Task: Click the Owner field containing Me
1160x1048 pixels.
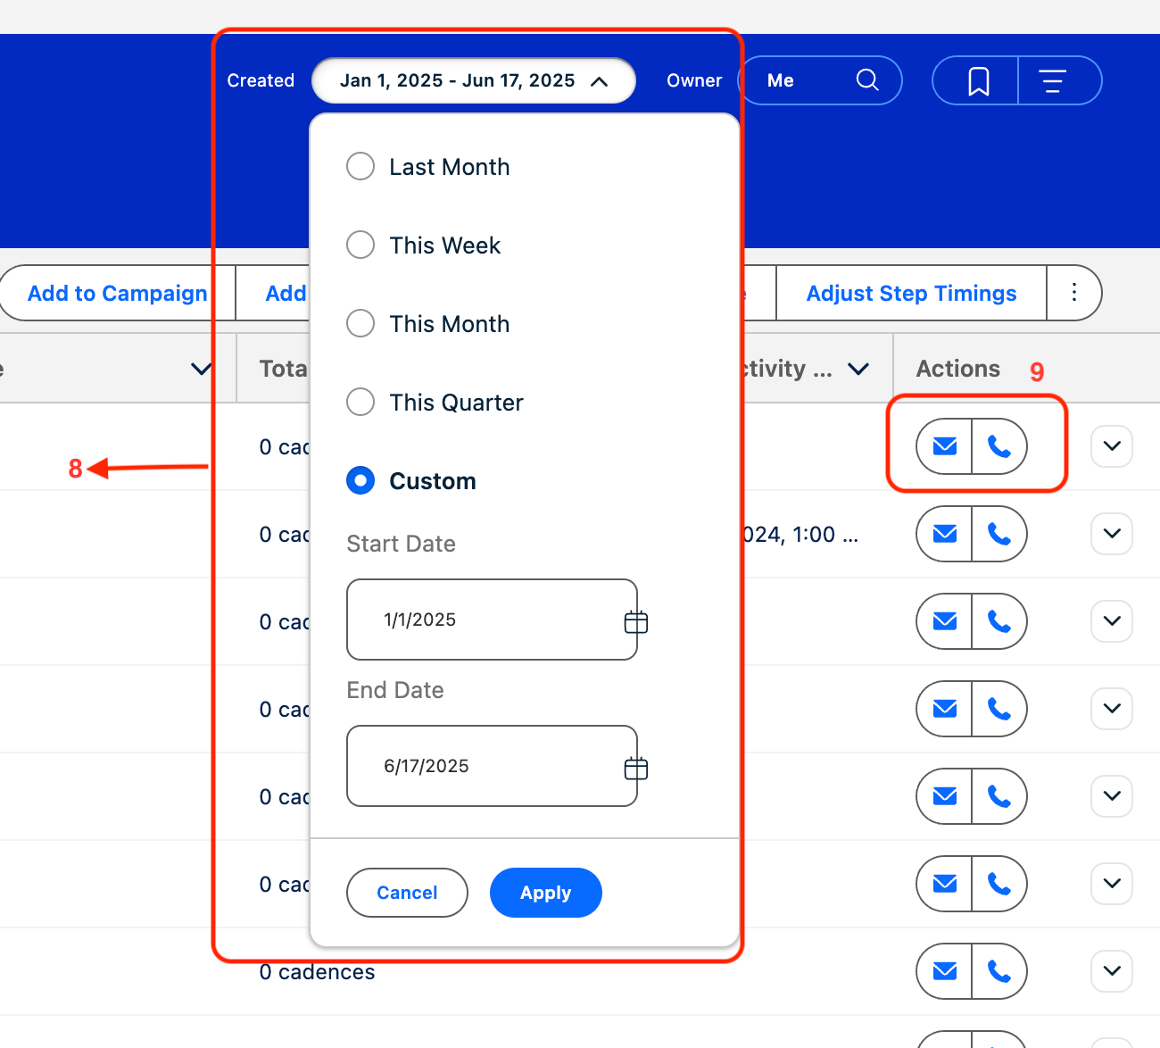Action: pos(820,80)
